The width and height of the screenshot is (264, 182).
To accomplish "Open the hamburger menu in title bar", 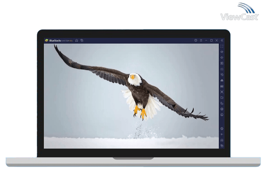I will tap(201, 40).
